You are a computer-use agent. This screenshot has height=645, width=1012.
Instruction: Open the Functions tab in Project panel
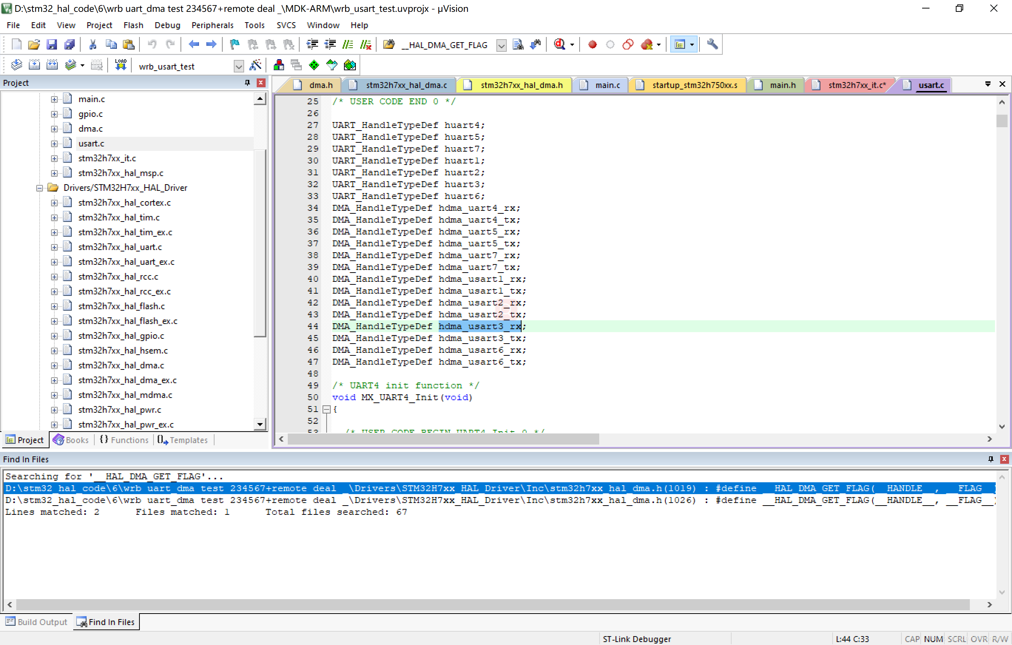(x=124, y=440)
